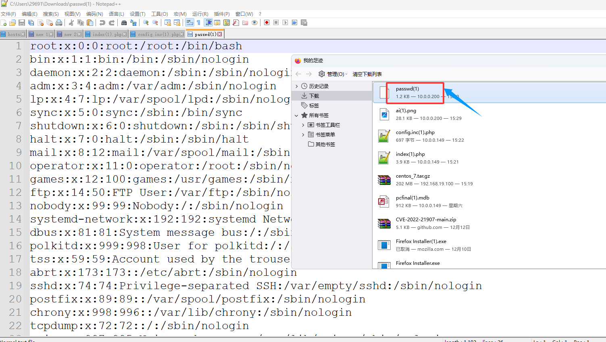Toggle indent guide toolbar button
The height and width of the screenshot is (342, 606).
(208, 23)
